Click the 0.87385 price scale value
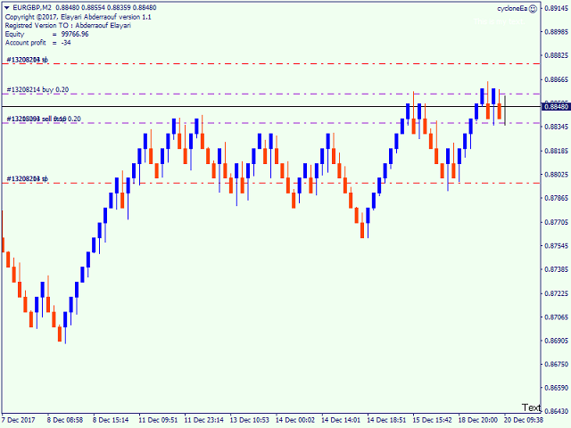 coord(557,269)
